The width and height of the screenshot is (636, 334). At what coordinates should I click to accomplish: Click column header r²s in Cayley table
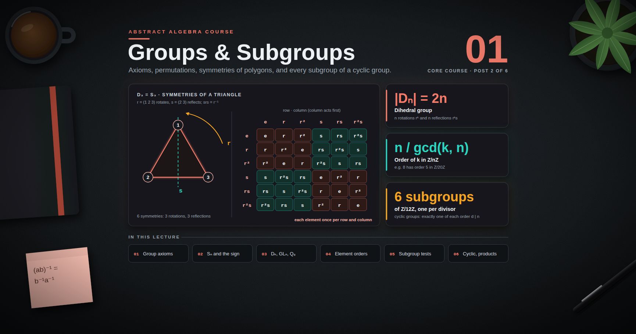358,122
